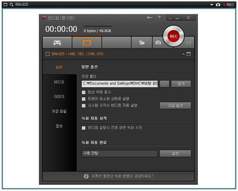The height and width of the screenshot is (191, 238).
Task: Minimize to tray with the small dot button
Action: tap(170, 18)
